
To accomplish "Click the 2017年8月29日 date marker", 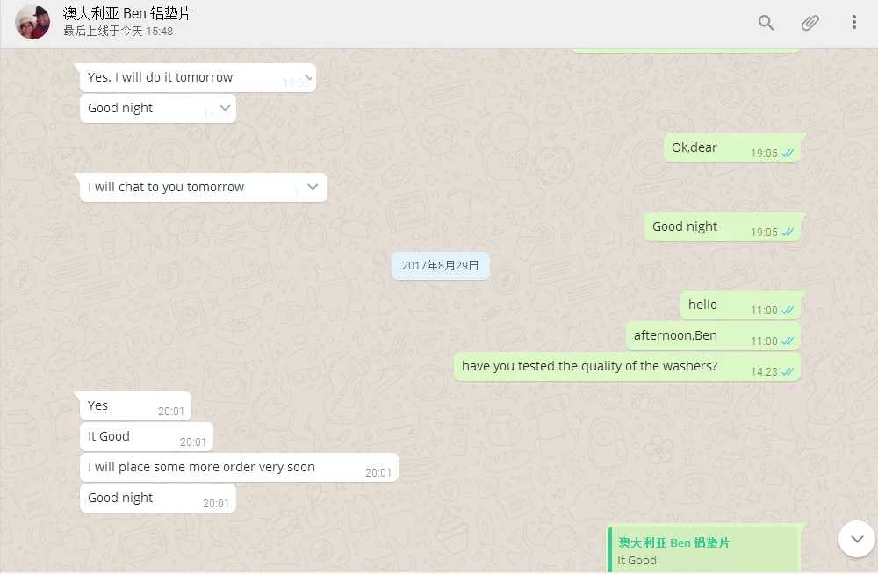I will pos(441,265).
